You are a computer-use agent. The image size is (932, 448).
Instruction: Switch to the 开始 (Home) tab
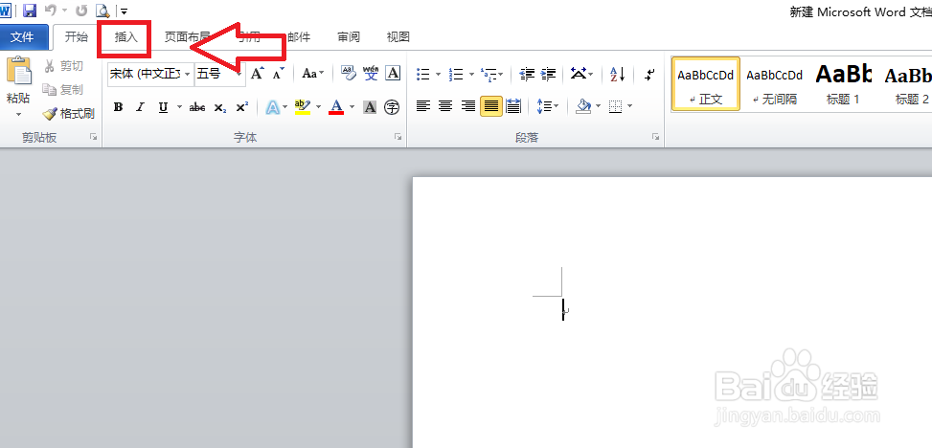point(76,36)
